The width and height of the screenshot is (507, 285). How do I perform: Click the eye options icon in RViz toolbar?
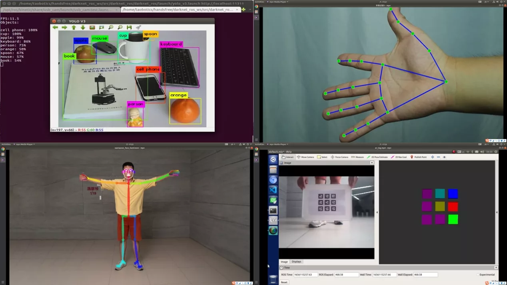[444, 157]
